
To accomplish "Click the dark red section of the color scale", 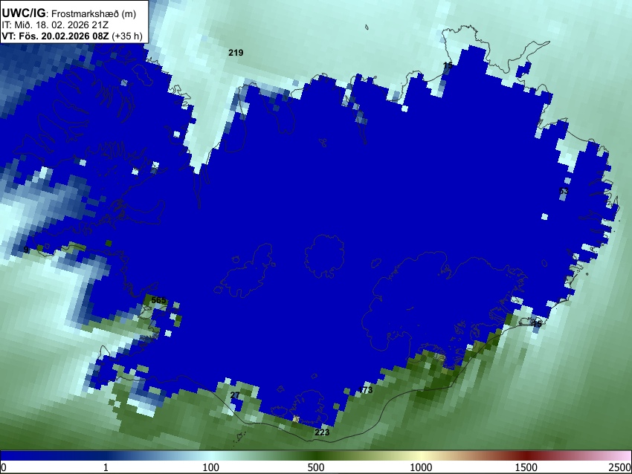I will coord(526,456).
